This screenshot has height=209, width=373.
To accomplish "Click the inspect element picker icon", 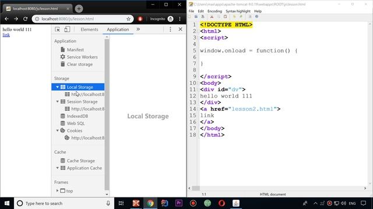I will [57, 30].
